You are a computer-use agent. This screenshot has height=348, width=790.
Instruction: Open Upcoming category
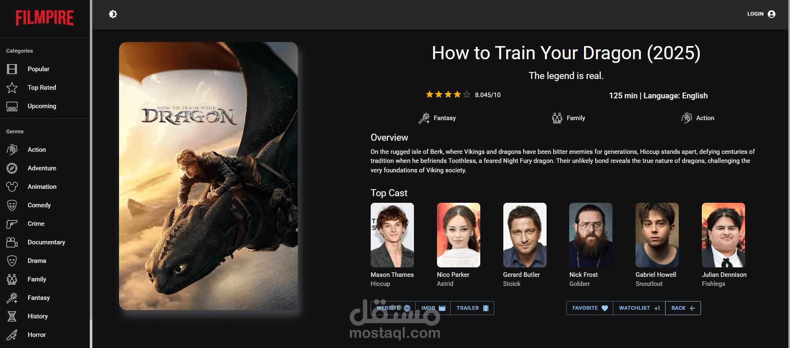(x=45, y=106)
